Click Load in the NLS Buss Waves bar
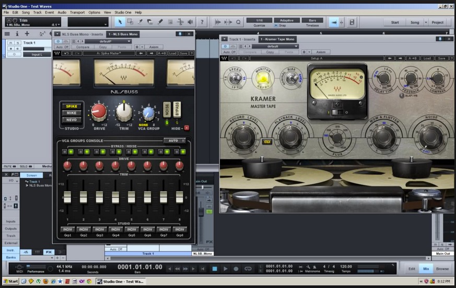The height and width of the screenshot is (288, 456). tap(172, 53)
